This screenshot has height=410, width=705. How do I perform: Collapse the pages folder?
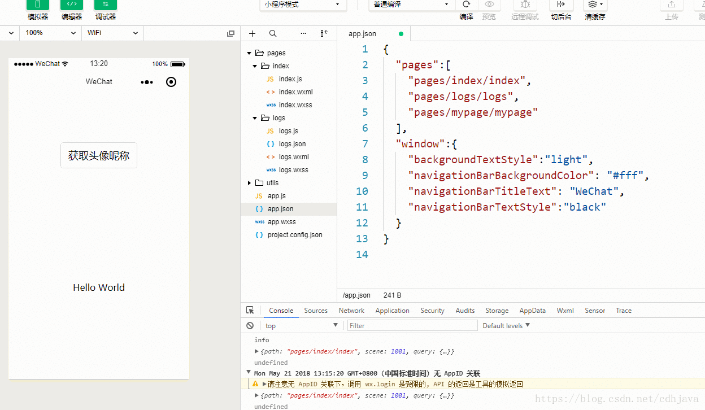tap(249, 53)
